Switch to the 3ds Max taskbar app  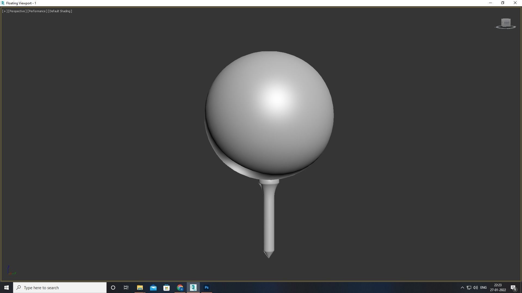(x=193, y=288)
